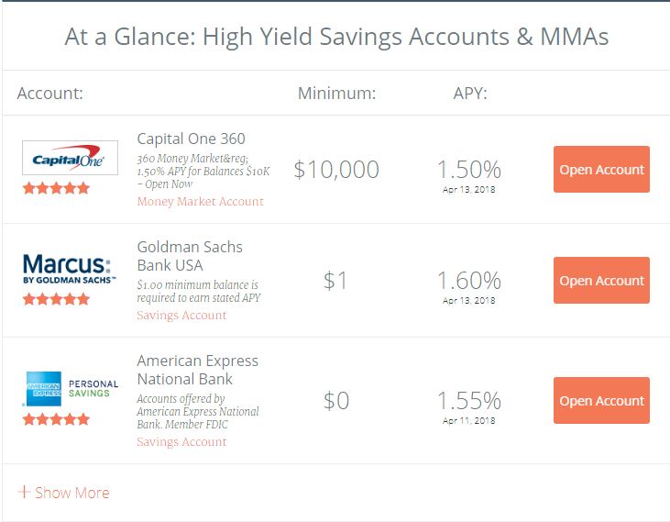Click the American Express Personal Savings logo
The height and width of the screenshot is (522, 670).
coord(71,388)
